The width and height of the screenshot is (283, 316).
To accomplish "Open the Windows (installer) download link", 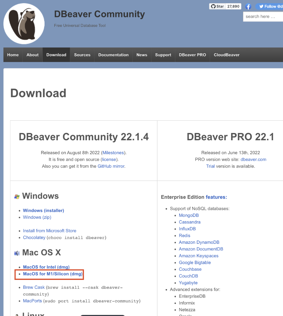I will point(43,210).
